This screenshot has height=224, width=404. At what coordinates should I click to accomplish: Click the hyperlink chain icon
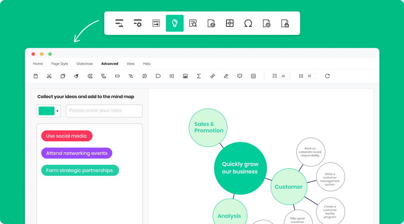point(212,76)
